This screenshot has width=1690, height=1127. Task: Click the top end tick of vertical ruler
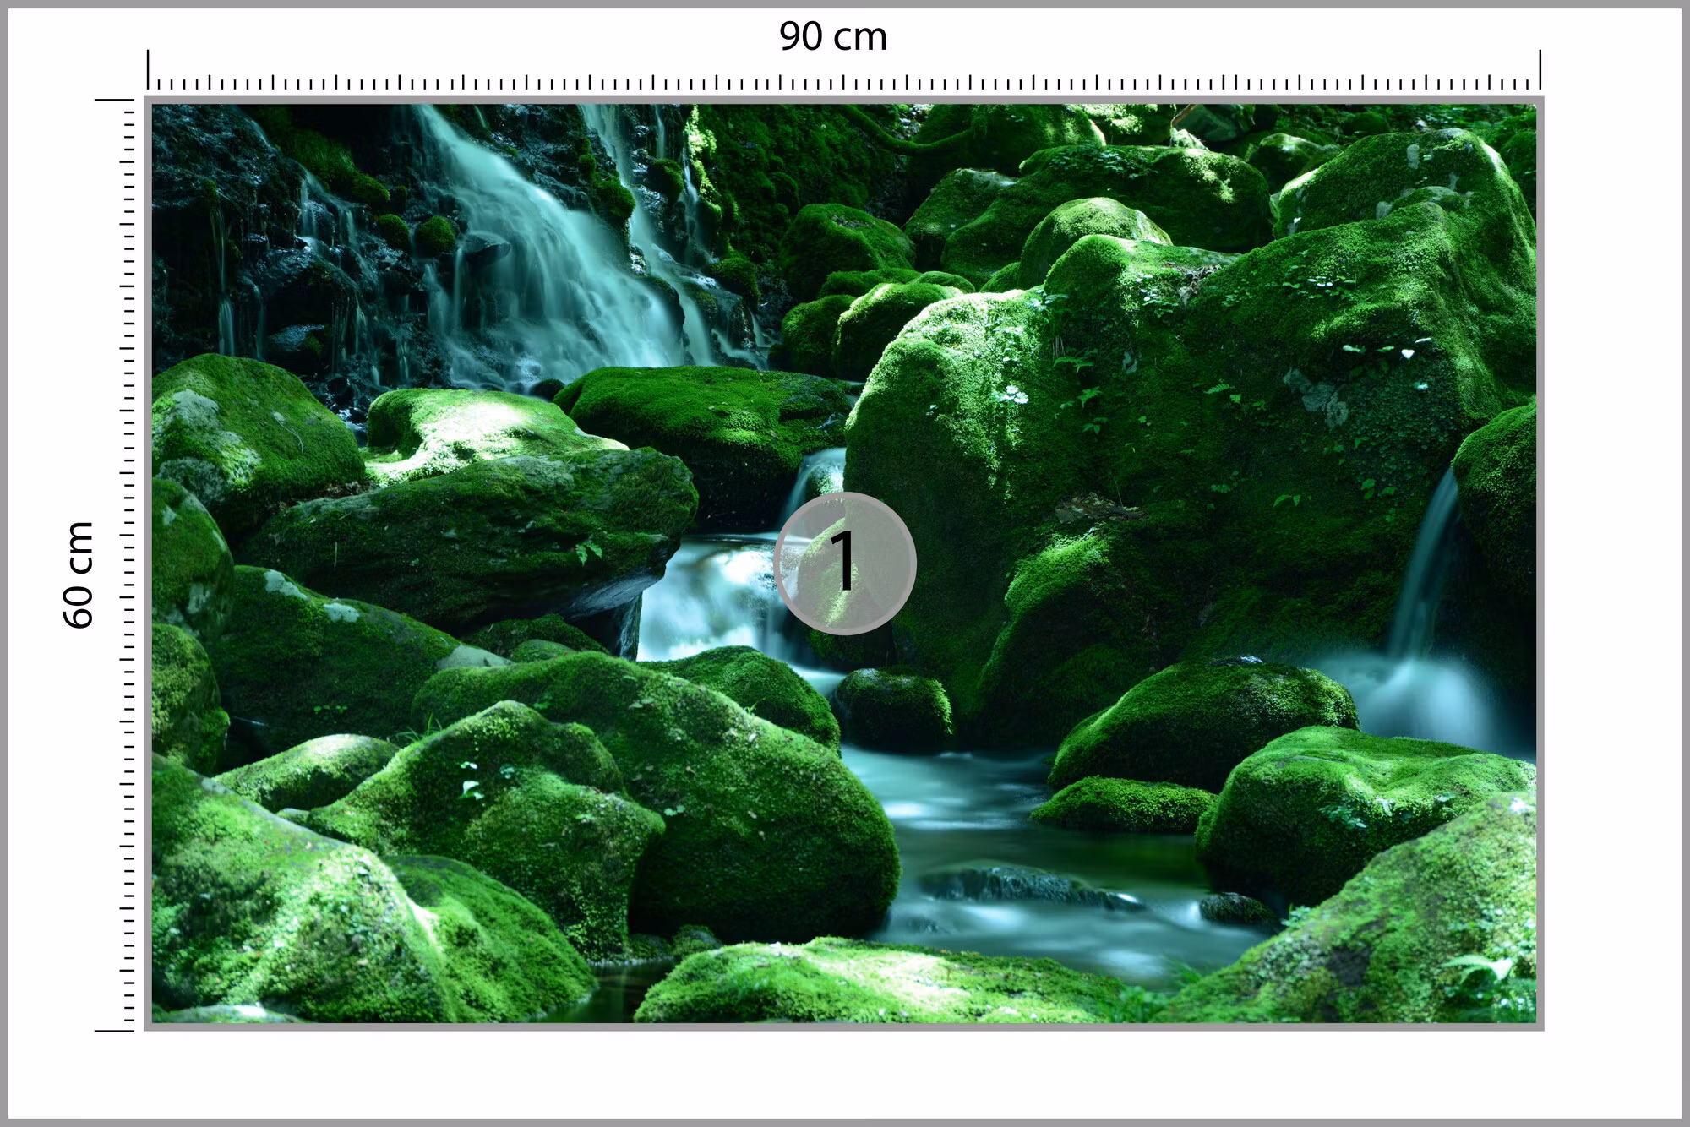tap(115, 100)
